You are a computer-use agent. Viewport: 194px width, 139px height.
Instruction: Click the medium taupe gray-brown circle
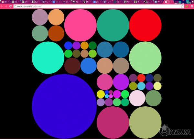click(x=121, y=66)
